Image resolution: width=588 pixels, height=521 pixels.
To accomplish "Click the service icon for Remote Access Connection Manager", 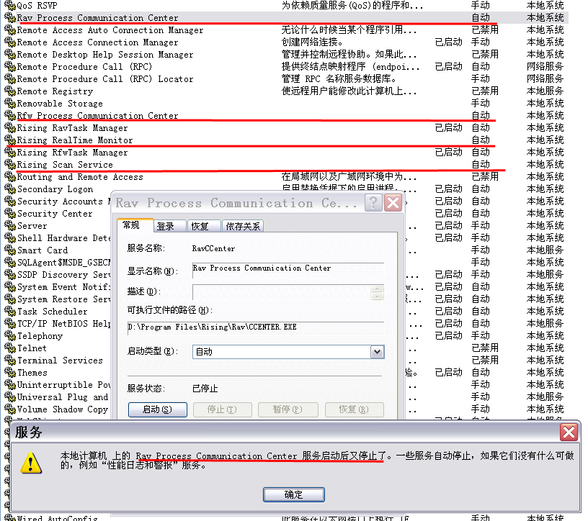I will tap(10, 42).
